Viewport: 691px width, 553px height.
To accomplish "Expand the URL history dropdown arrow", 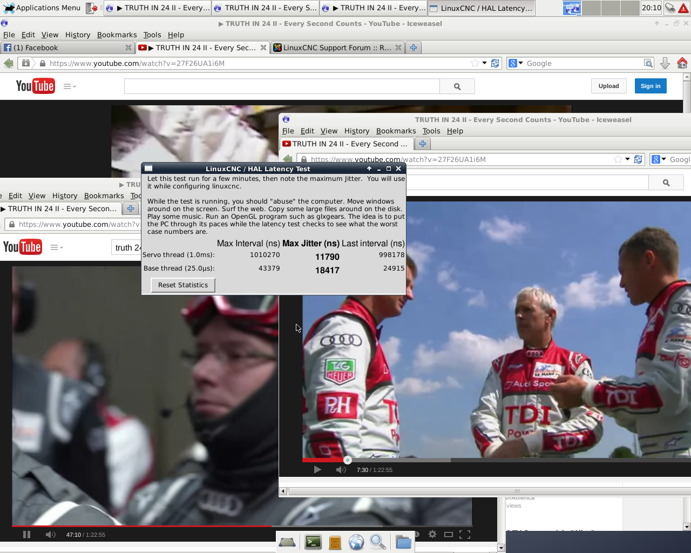I will click(x=485, y=63).
